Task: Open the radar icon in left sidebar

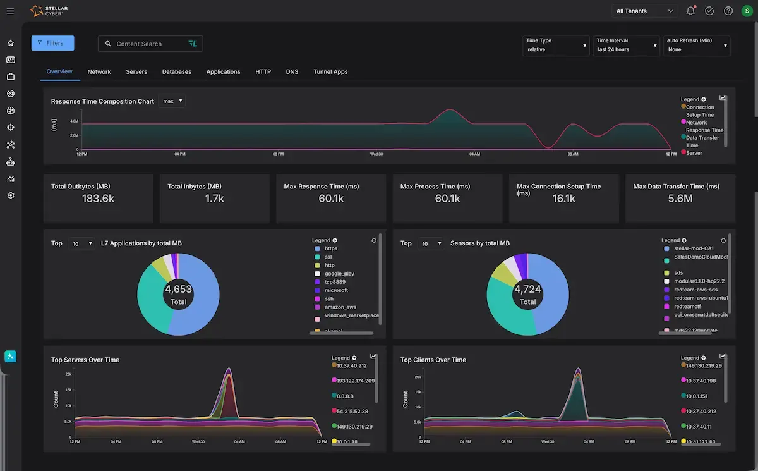Action: click(11, 94)
